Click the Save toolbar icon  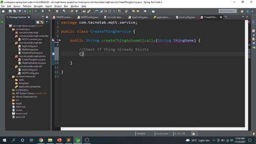[x=10, y=11]
